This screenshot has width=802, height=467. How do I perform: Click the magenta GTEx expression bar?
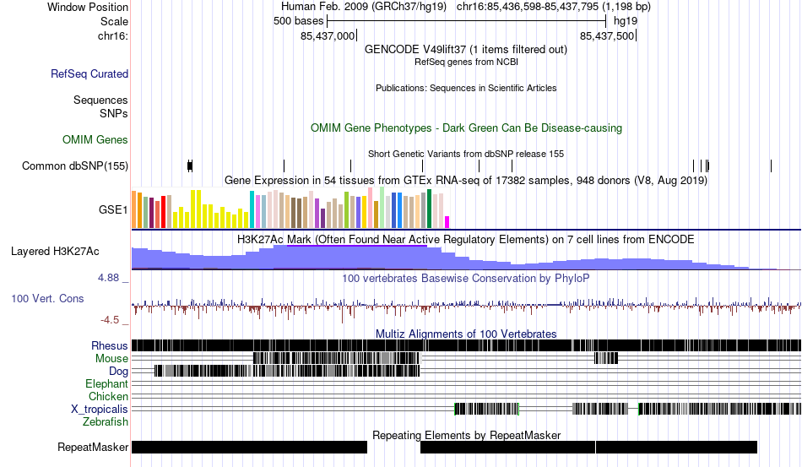[x=447, y=222]
